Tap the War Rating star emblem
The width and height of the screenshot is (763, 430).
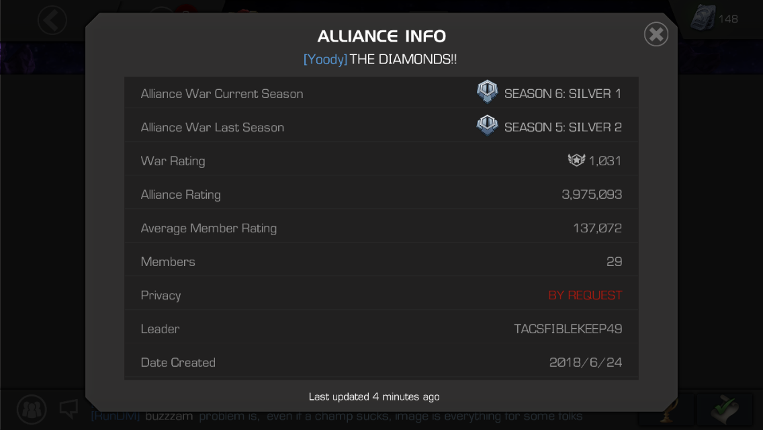pos(577,160)
